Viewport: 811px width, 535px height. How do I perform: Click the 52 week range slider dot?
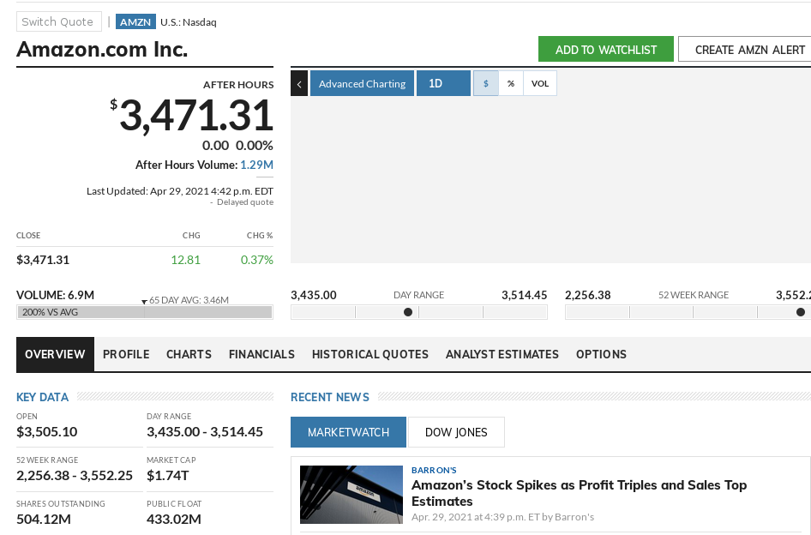pyautogui.click(x=801, y=312)
